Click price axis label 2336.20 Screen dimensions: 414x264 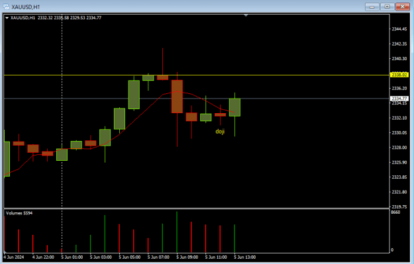pos(399,89)
